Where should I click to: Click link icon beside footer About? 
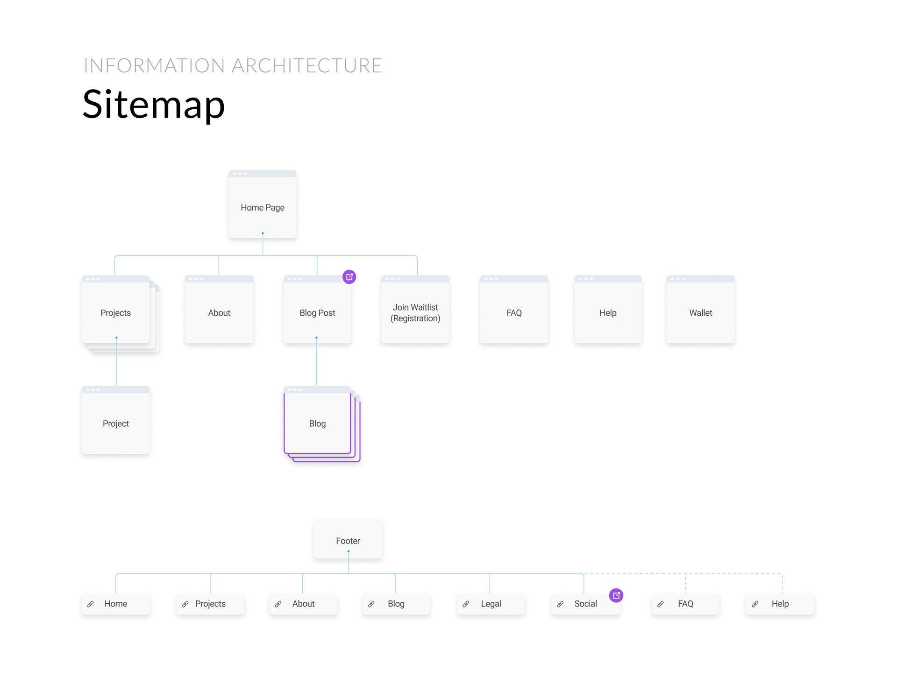(x=278, y=604)
